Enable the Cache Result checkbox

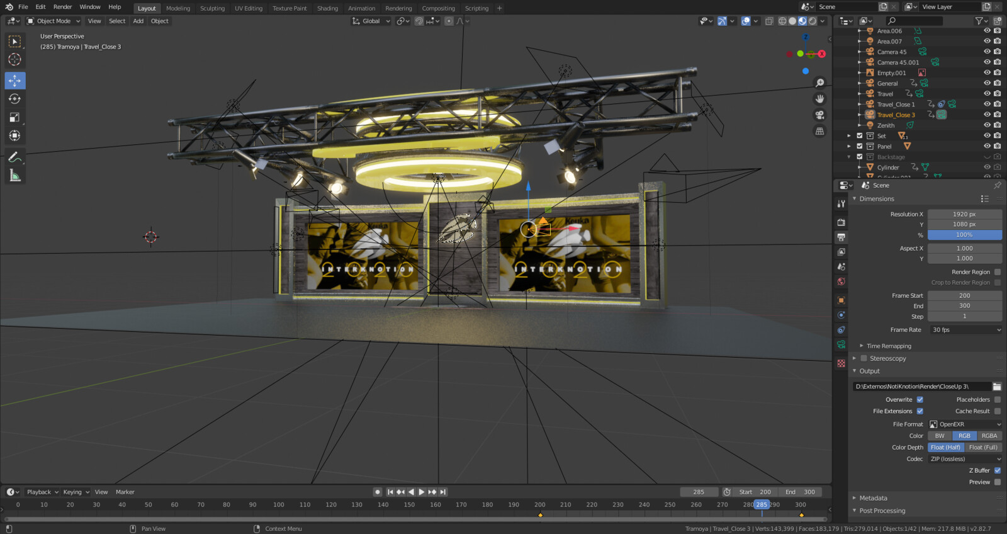click(998, 411)
